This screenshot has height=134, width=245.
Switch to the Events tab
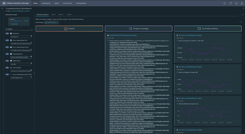[69, 15]
